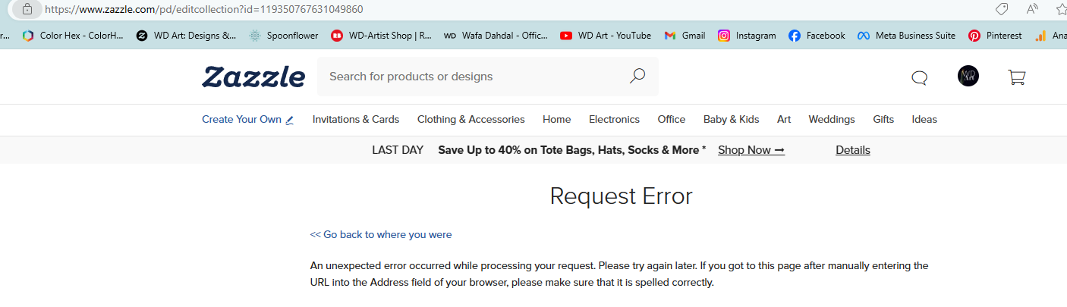
Task: Open the shopping cart icon
Action: (1016, 77)
